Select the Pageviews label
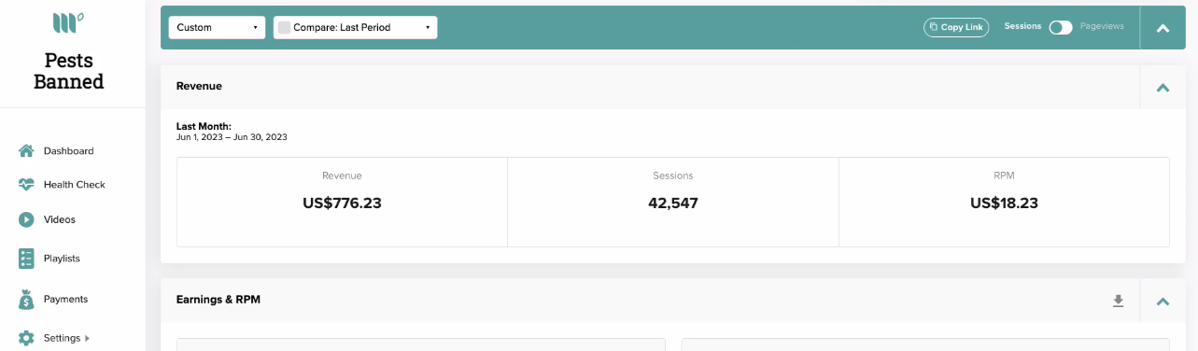The image size is (1198, 351). pyautogui.click(x=1102, y=27)
